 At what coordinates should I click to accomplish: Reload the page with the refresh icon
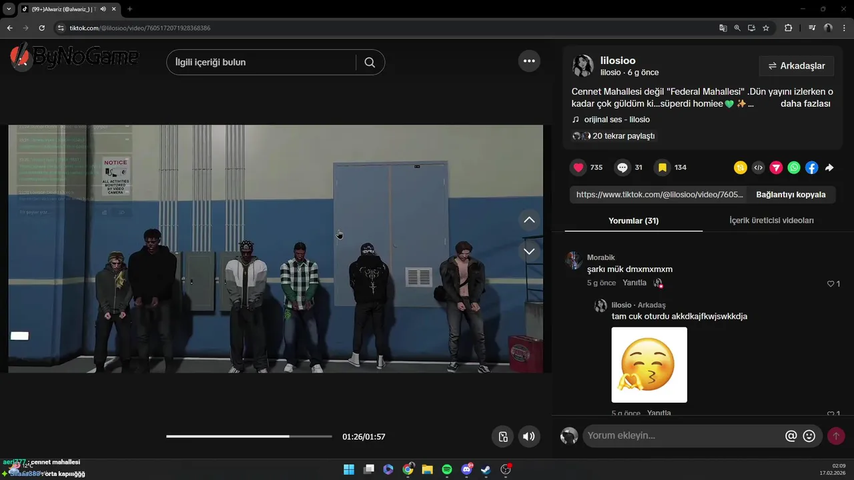point(41,28)
